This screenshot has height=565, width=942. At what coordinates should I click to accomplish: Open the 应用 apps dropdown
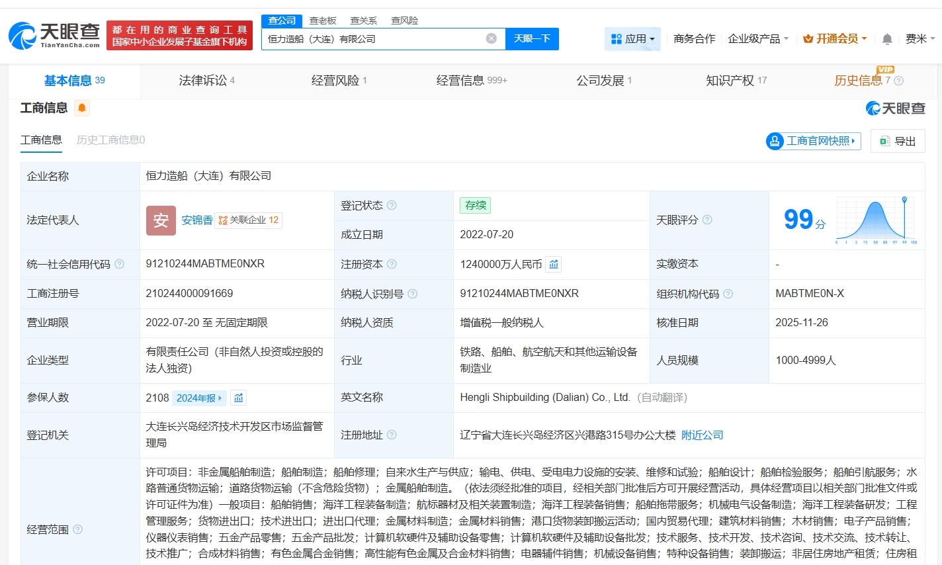pos(632,38)
